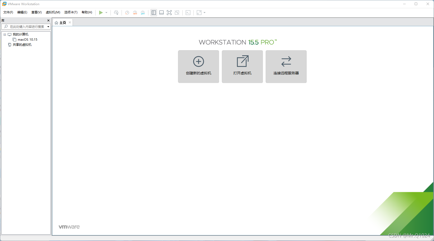Click Send Ctrl+Alt+Del toolbar icon
434x241 pixels.
point(116,13)
